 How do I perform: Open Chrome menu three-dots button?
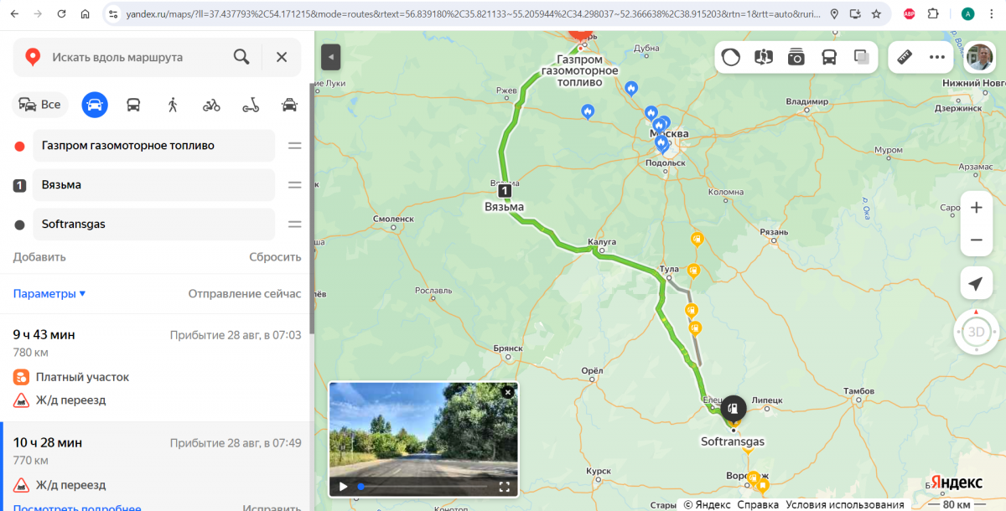tap(993, 14)
